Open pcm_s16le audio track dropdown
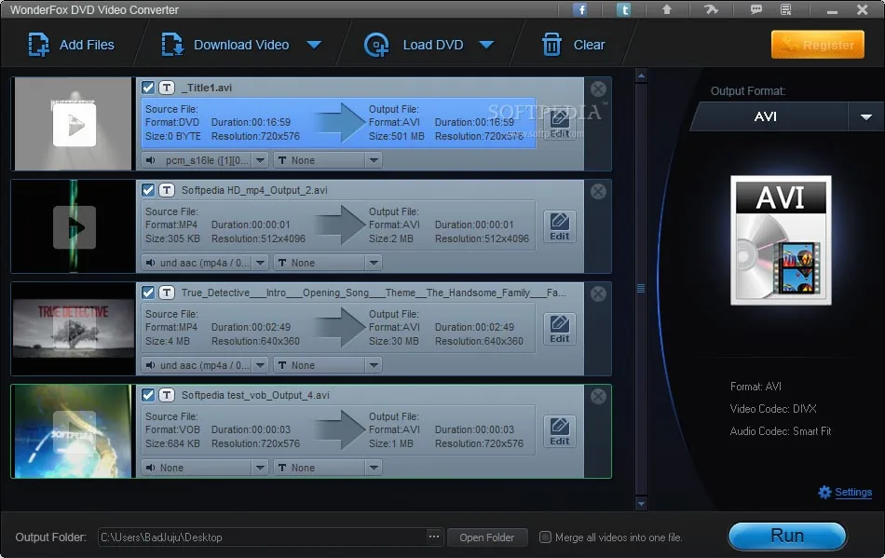Image resolution: width=885 pixels, height=558 pixels. (260, 160)
